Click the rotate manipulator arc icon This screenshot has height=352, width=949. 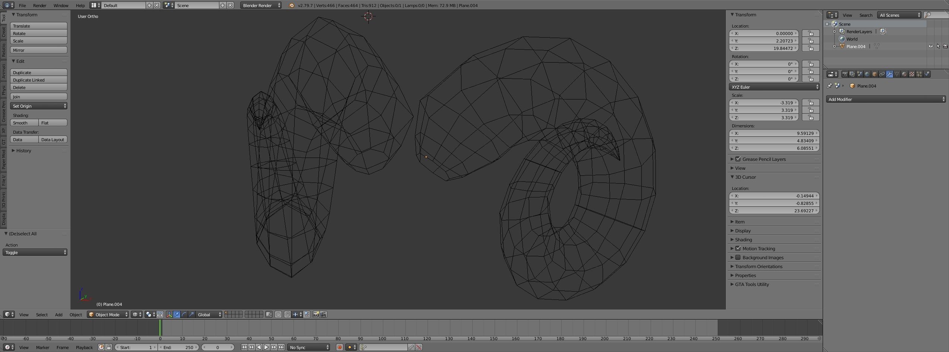coord(184,315)
